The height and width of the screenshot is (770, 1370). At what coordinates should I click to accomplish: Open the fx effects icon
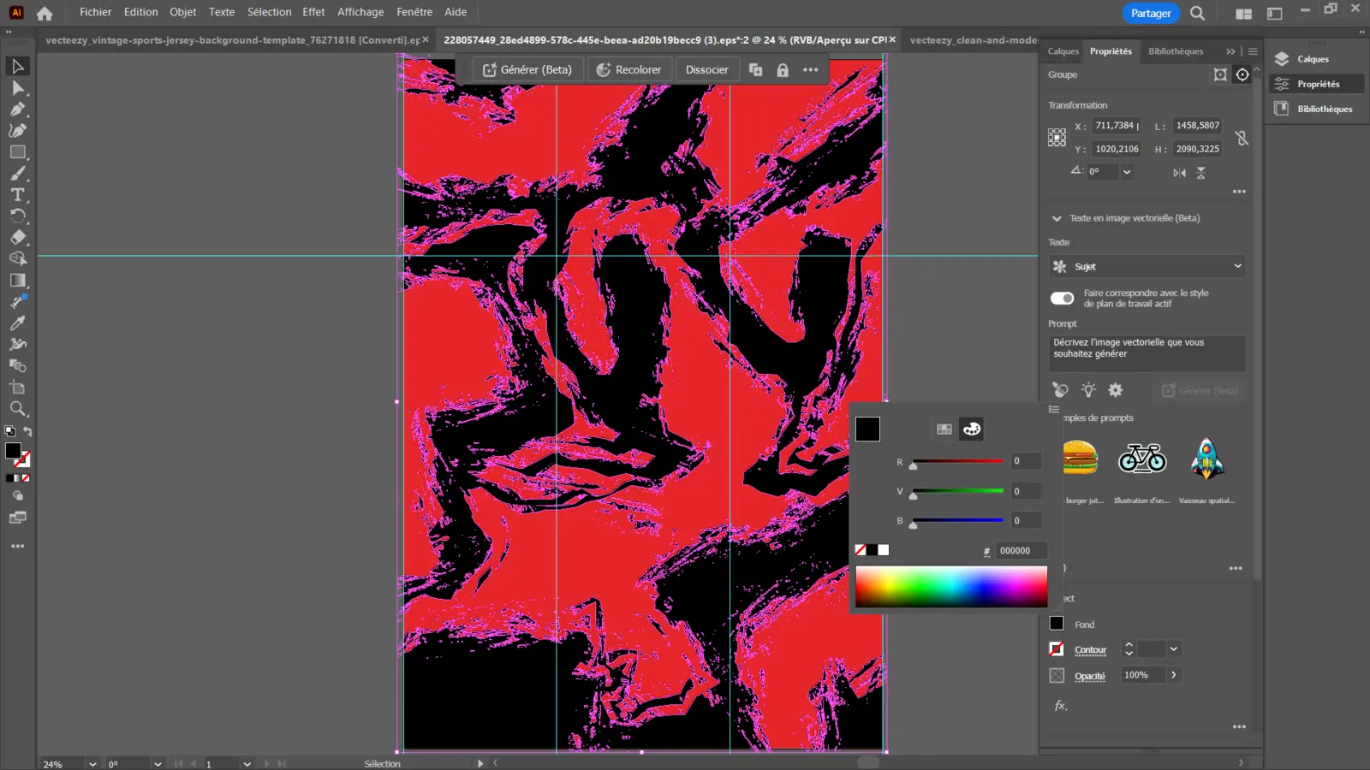click(1061, 706)
